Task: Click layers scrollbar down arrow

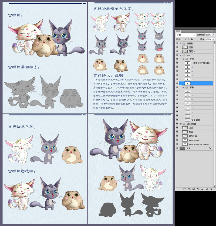Action: pos(214,186)
